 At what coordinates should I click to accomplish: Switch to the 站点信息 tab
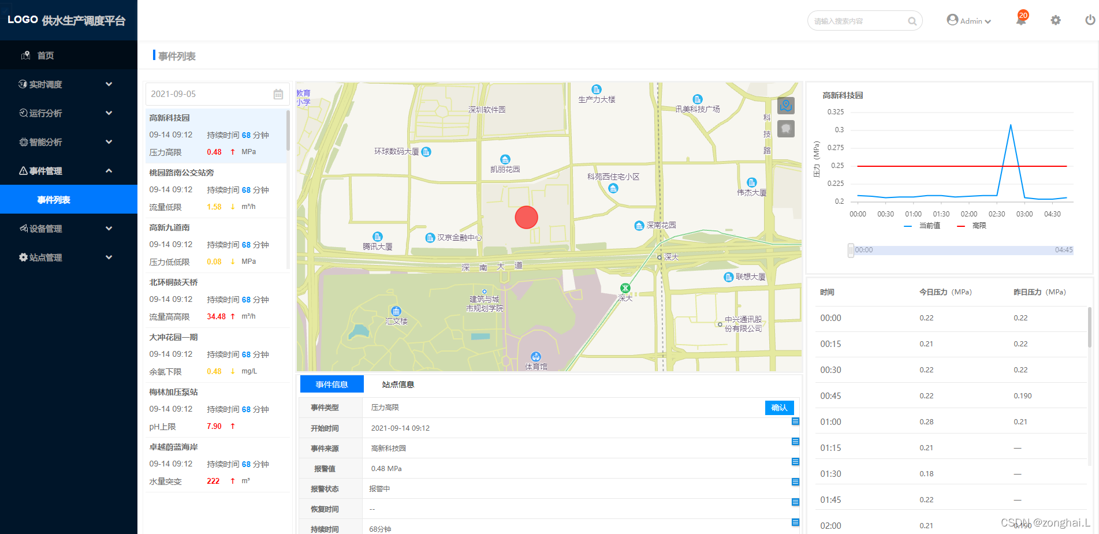398,384
